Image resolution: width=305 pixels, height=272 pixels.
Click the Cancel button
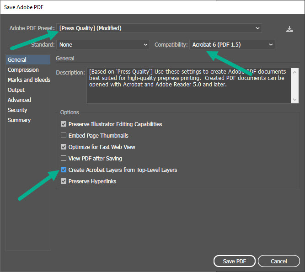pyautogui.click(x=279, y=261)
